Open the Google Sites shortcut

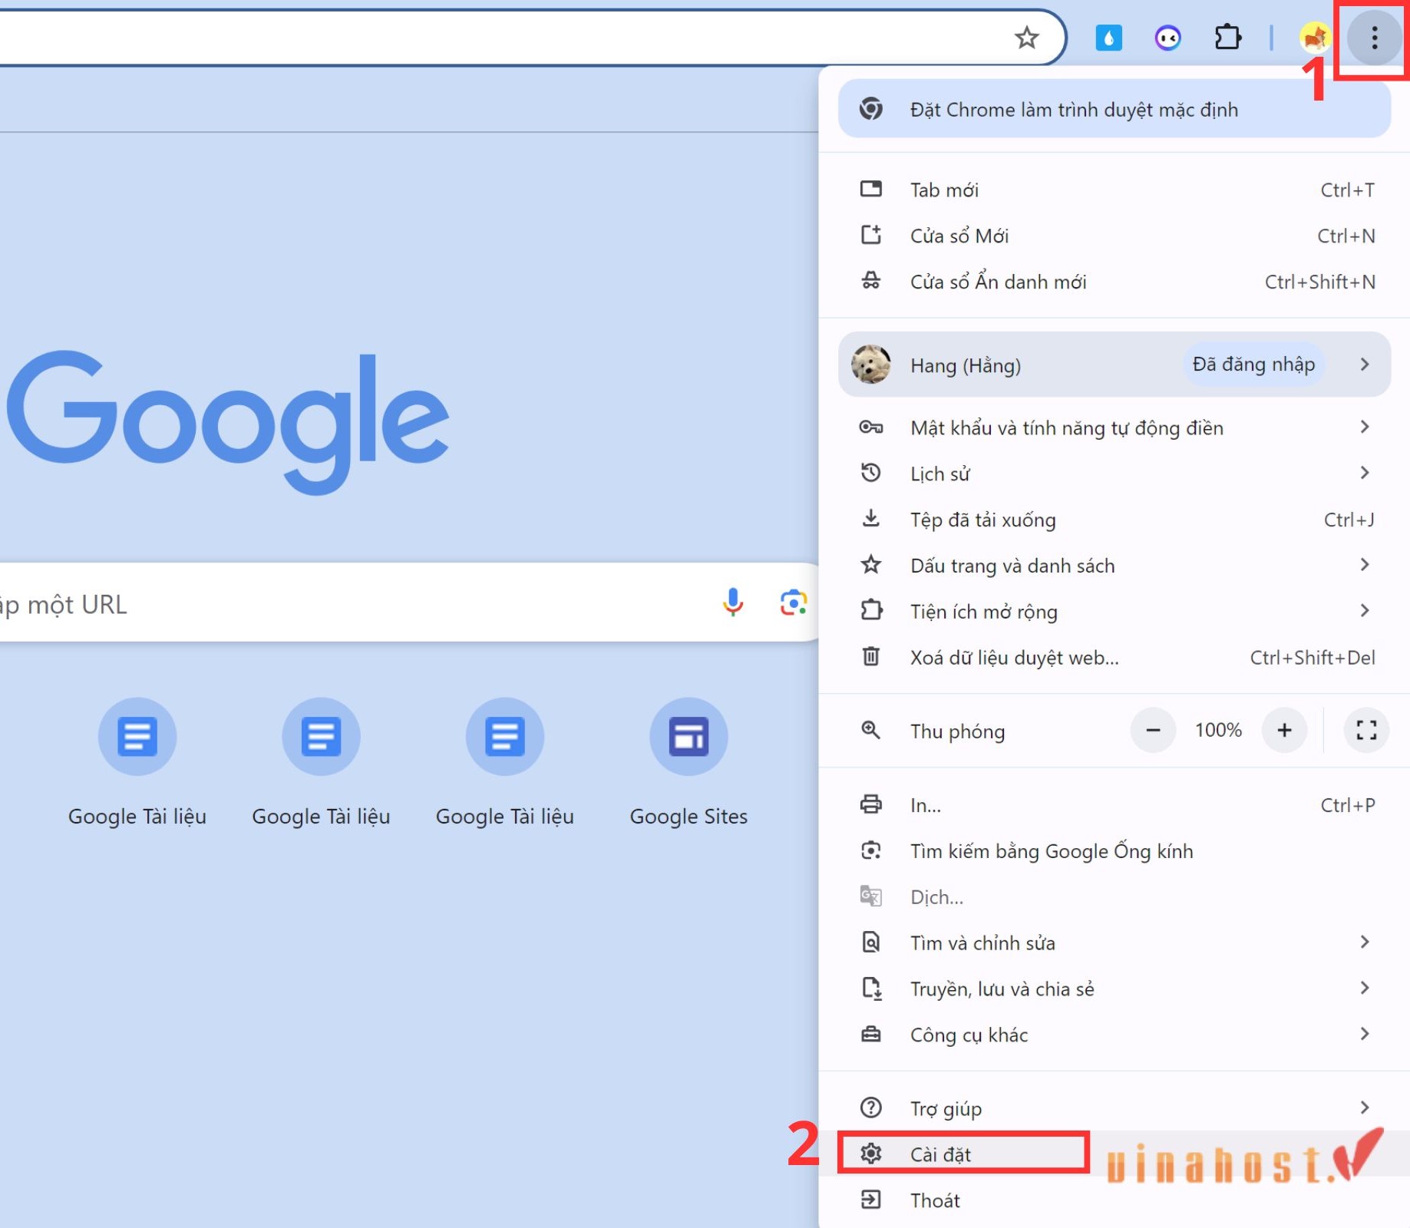688,761
